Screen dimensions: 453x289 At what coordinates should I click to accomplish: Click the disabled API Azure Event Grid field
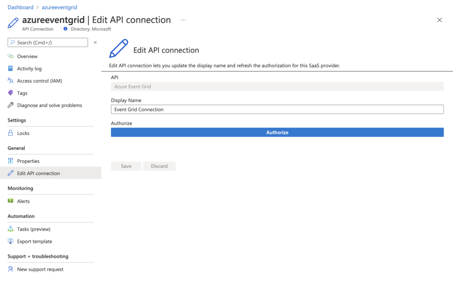[277, 86]
